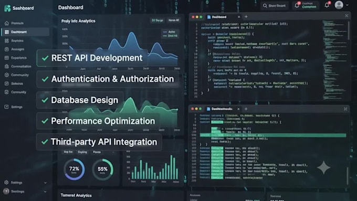The image size is (357, 201).
Task: Open the home icon beside Premium
Action: (7, 23)
